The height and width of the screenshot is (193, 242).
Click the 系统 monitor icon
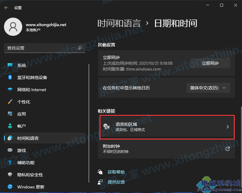pos(10,65)
